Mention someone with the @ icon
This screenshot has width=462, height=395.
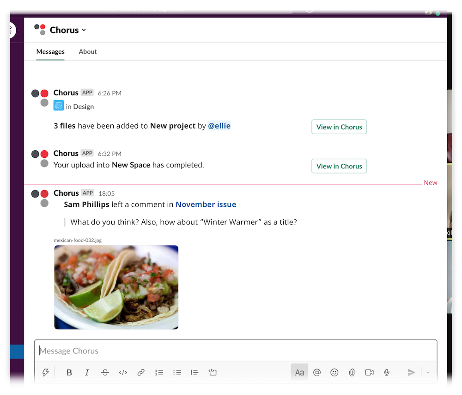click(x=317, y=373)
